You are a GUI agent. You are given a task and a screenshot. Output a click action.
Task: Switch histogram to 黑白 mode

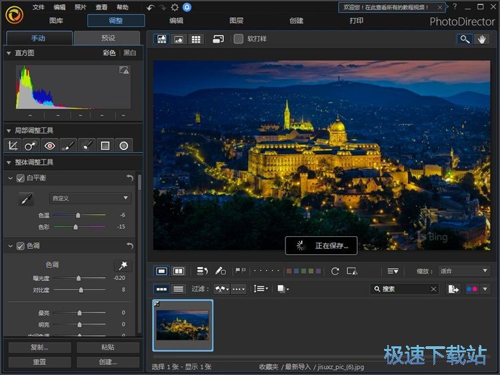coord(130,53)
